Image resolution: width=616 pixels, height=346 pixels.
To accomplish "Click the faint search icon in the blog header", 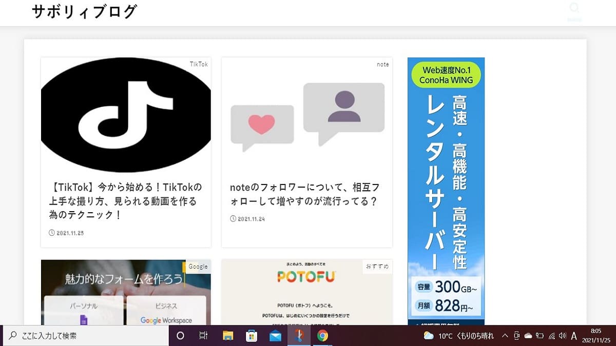I will coord(574,9).
